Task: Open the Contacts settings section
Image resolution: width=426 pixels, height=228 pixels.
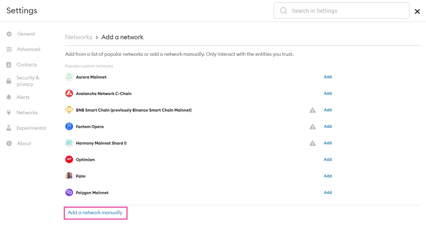Action: 27,64
